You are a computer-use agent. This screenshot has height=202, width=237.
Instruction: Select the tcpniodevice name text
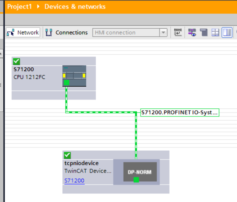[x=81, y=163]
